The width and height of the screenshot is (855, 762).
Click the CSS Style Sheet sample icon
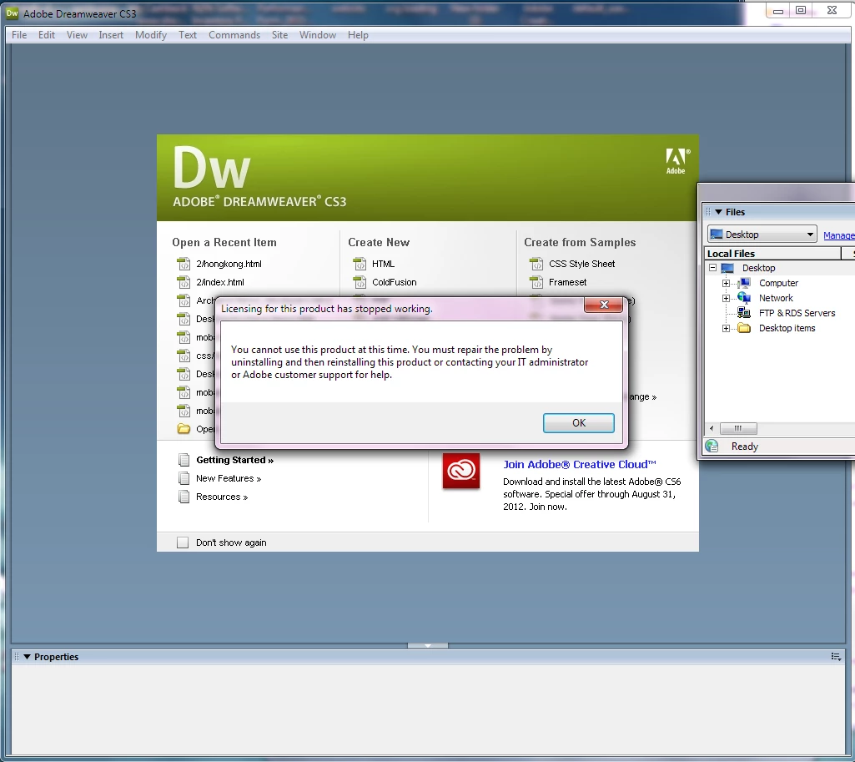tap(536, 264)
